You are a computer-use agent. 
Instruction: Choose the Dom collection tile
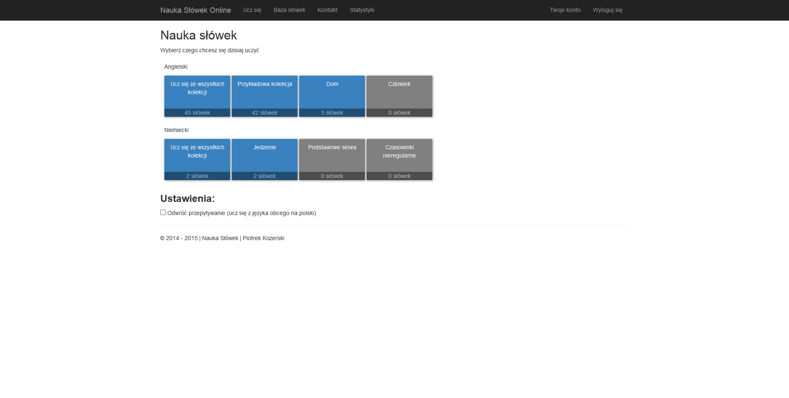pyautogui.click(x=332, y=96)
